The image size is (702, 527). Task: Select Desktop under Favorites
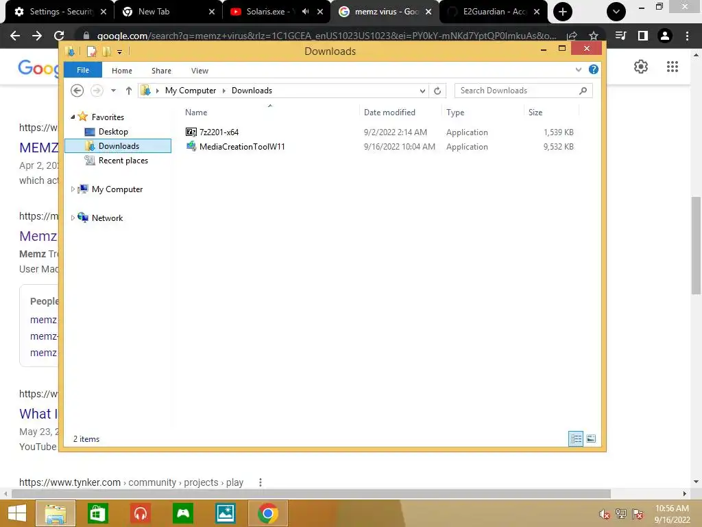point(113,132)
